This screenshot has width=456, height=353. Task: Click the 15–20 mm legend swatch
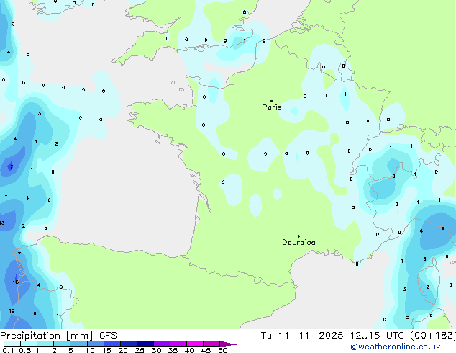click(112, 344)
